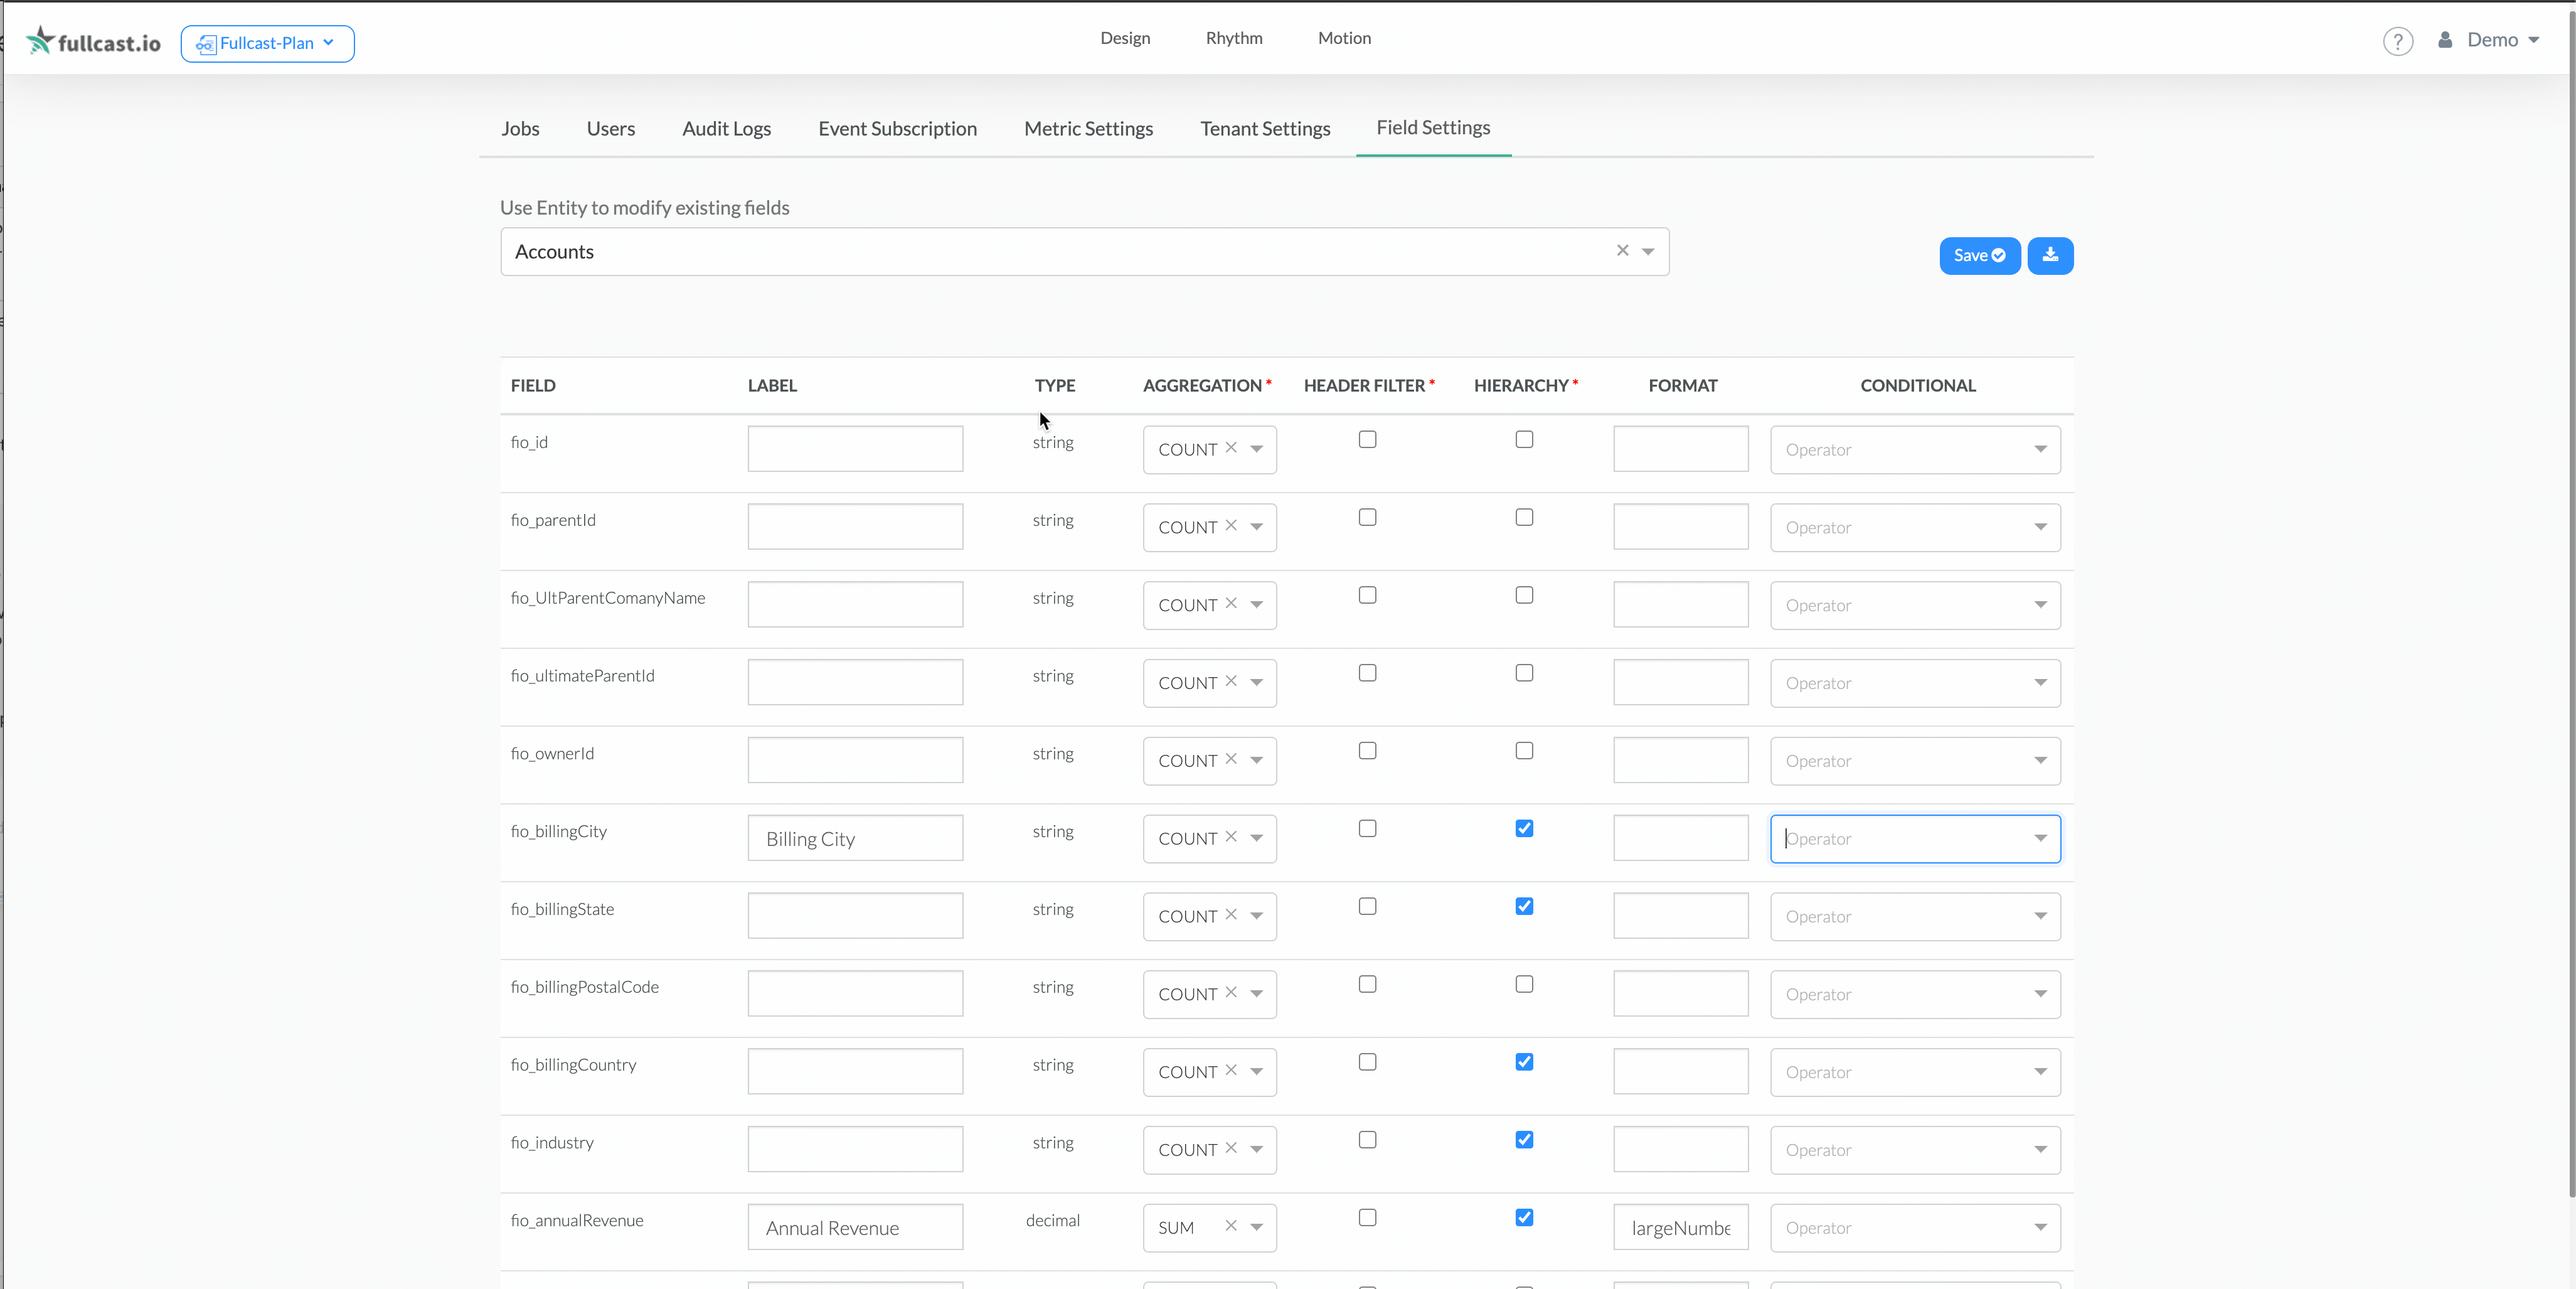Viewport: 2576px width, 1289px height.
Task: Open the Audit Logs tab
Action: coord(727,129)
